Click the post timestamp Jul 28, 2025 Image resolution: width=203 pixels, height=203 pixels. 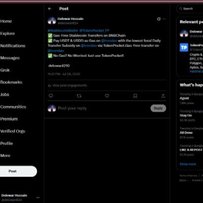click(64, 74)
